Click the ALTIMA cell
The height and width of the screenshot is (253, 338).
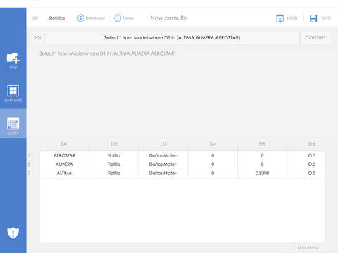pos(64,173)
